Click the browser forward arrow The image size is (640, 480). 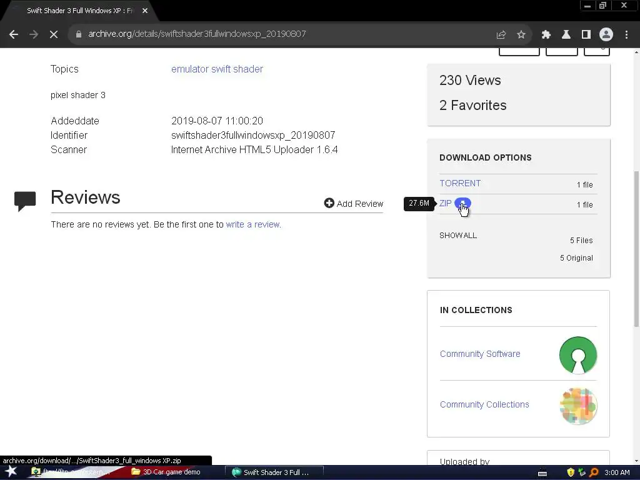point(34,34)
